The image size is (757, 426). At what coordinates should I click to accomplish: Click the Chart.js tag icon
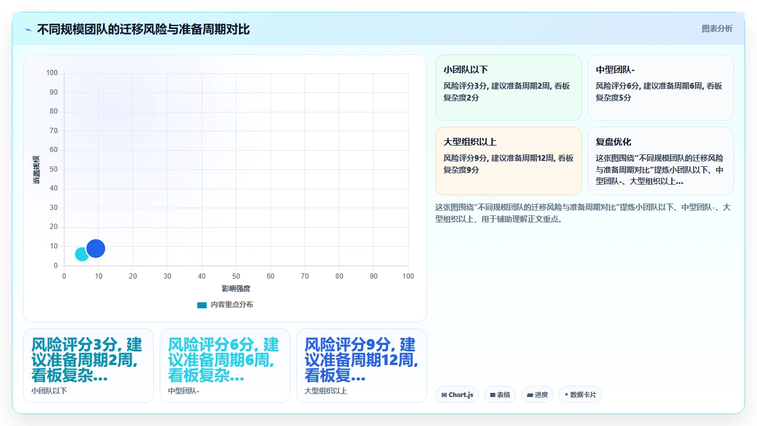pyautogui.click(x=444, y=395)
